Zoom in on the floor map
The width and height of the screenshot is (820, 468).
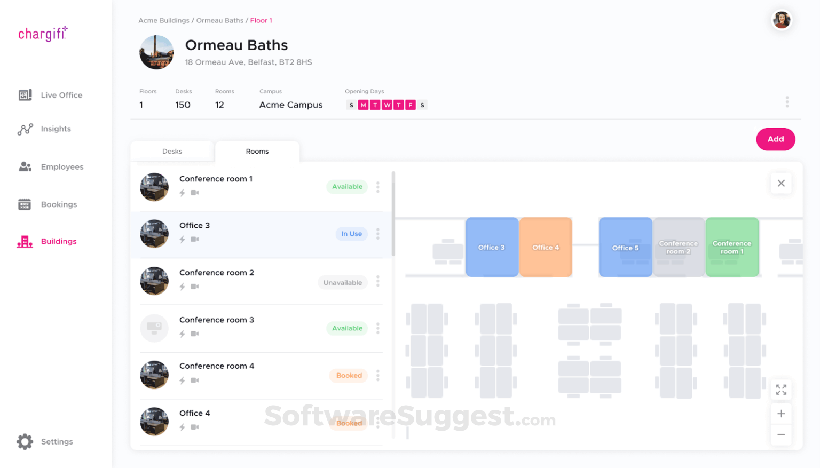click(x=781, y=414)
